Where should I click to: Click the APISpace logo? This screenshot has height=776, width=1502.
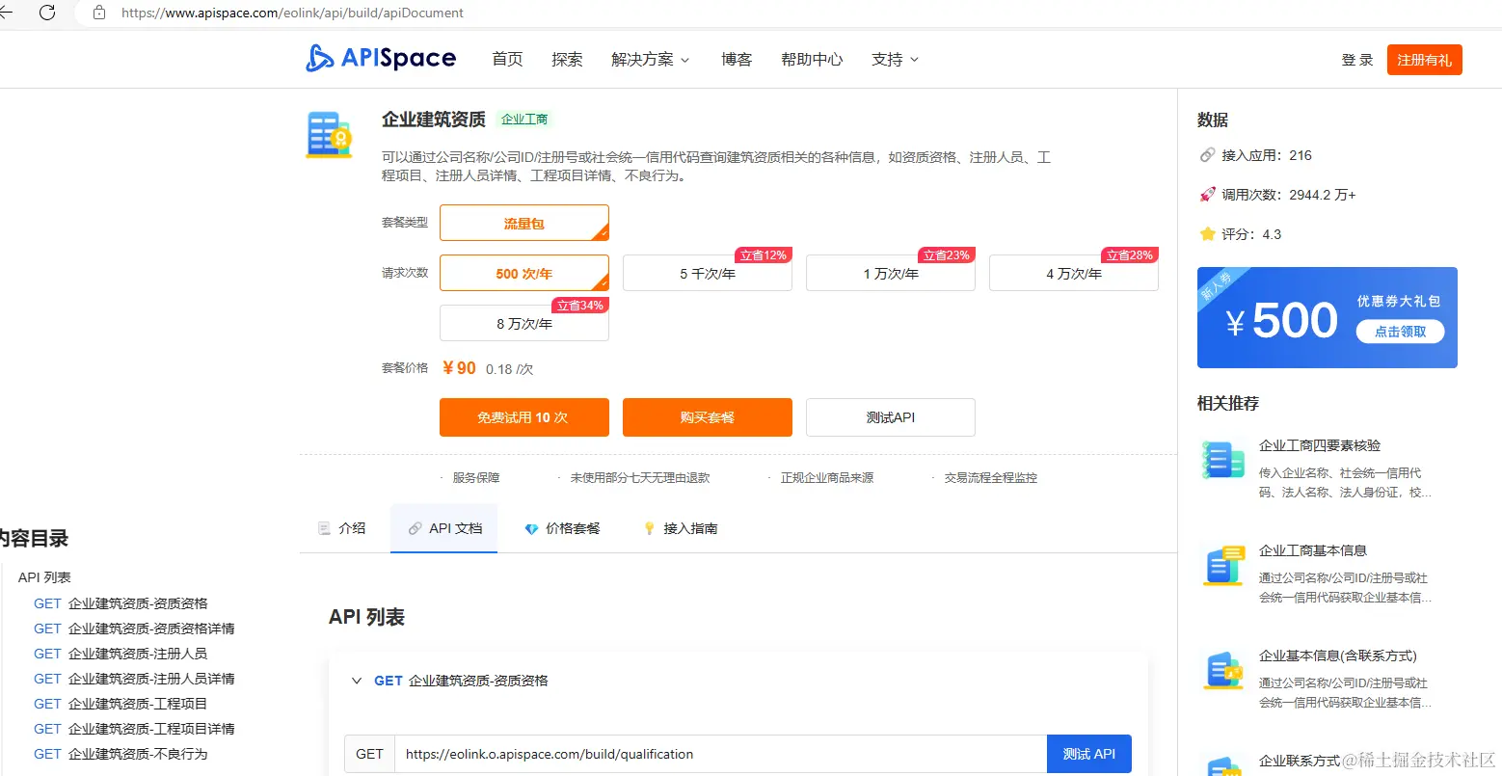click(x=381, y=59)
